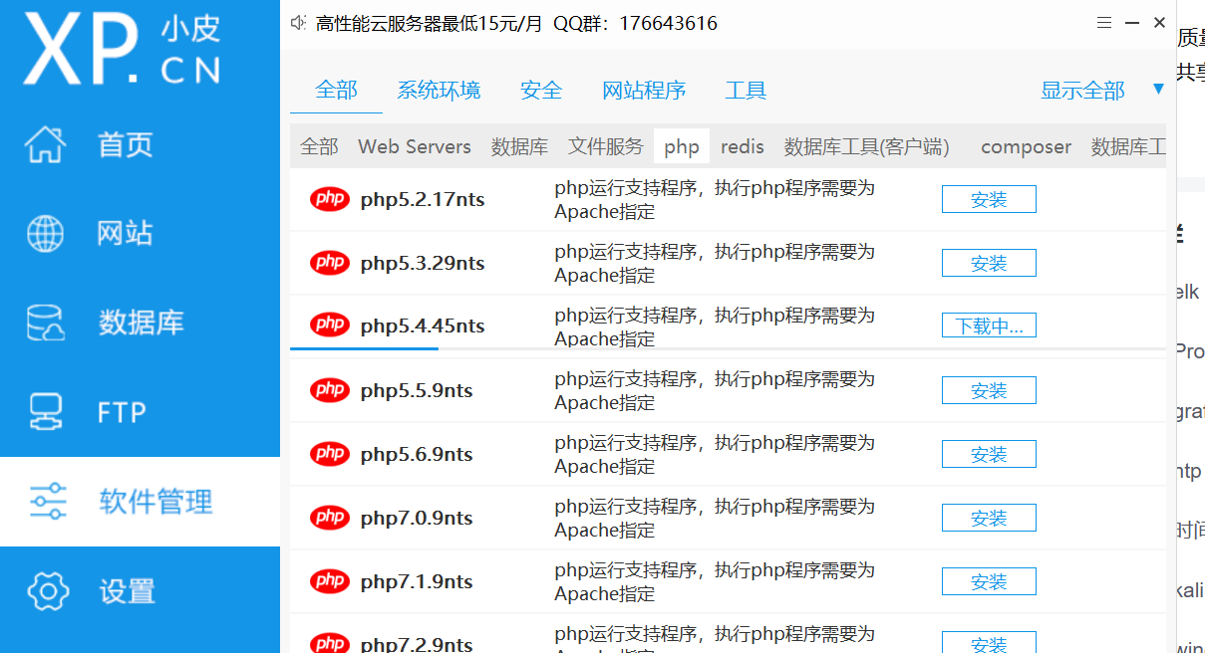1205x653 pixels.
Task: Select the php7.1.9nts name text
Action: [x=417, y=581]
